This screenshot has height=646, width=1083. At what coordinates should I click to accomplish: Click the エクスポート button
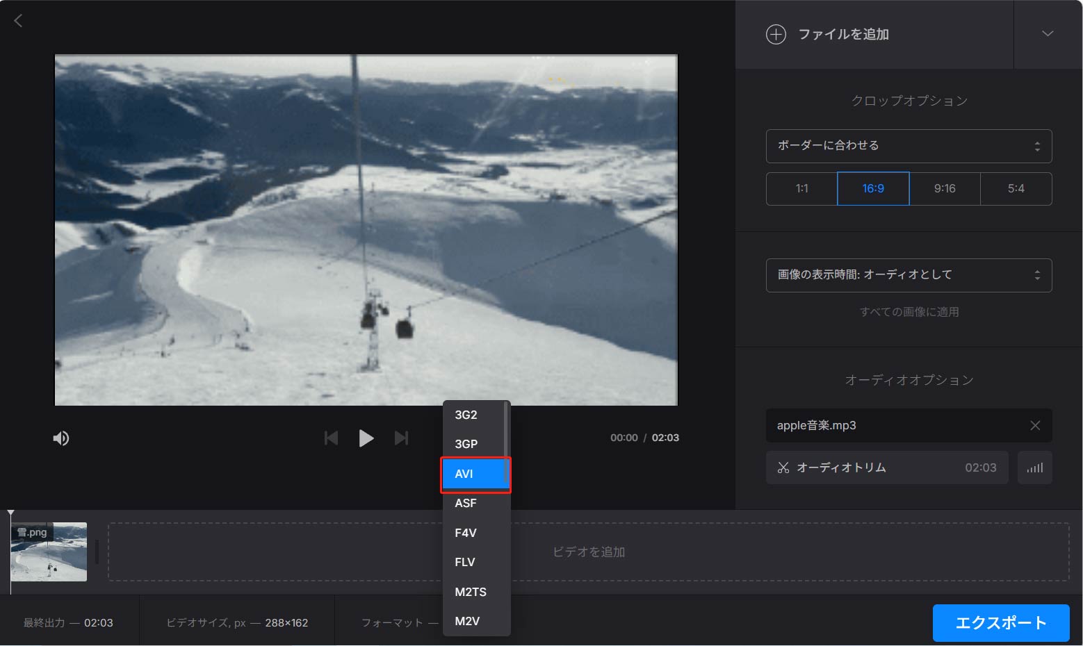coord(1001,622)
